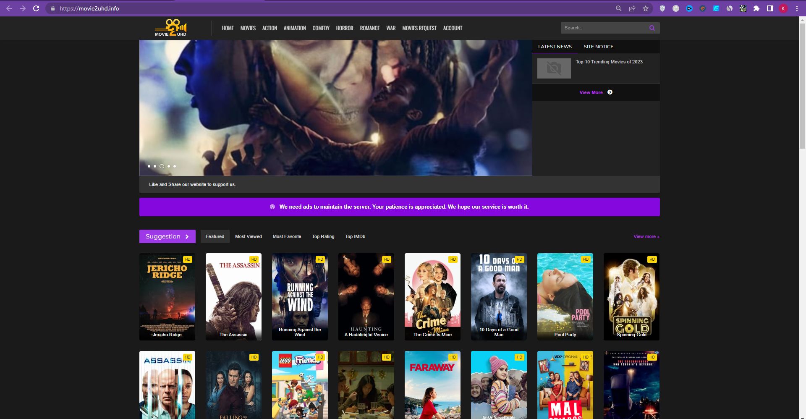Open the ACCOUNT menu item
The image size is (806, 419).
(453, 28)
